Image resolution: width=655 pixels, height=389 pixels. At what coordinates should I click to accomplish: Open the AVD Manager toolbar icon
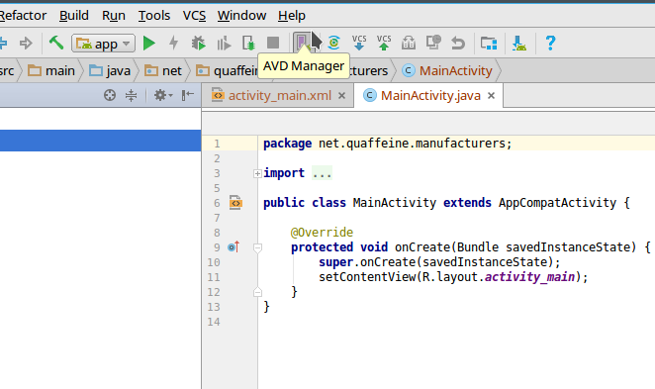[303, 43]
